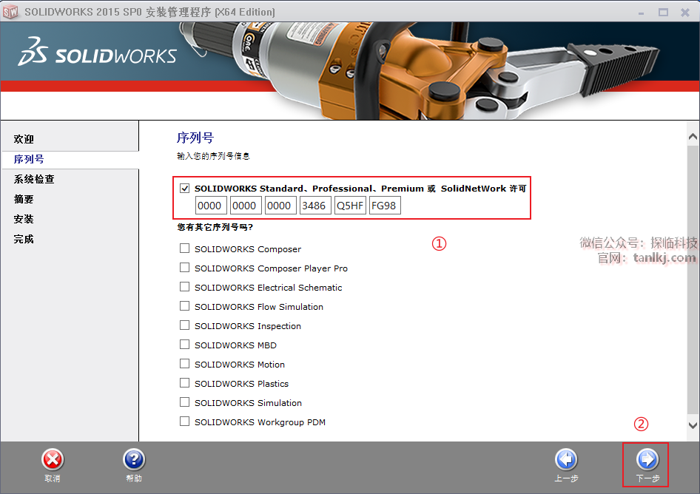Check SOLIDWORKS Simulation checkbox
Screen dimensions: 700x494
click(184, 402)
